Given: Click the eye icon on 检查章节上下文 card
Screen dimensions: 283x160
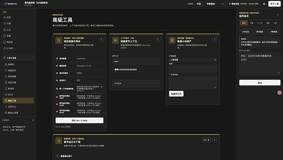Looking at the screenshot, I should click(x=116, y=40).
